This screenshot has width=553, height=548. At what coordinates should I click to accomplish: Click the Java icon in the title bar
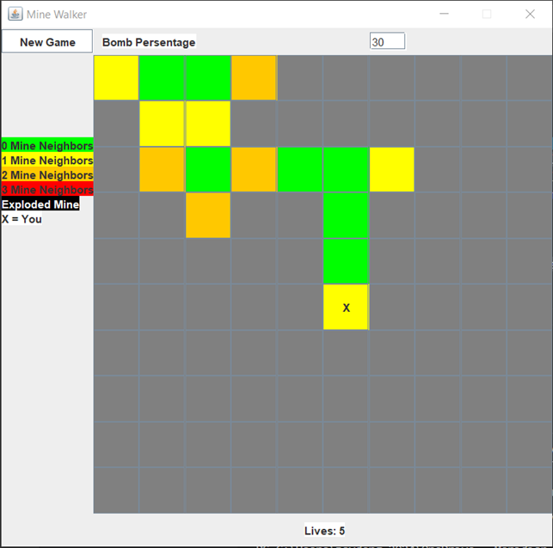point(15,15)
